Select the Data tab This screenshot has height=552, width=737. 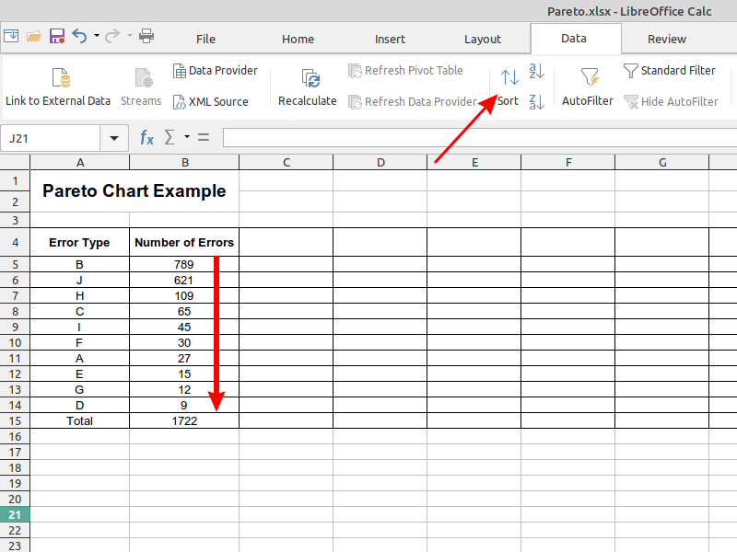[574, 39]
